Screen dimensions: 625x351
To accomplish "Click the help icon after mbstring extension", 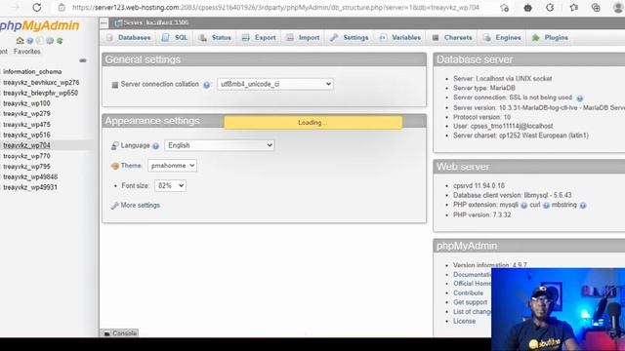I will coord(583,206).
